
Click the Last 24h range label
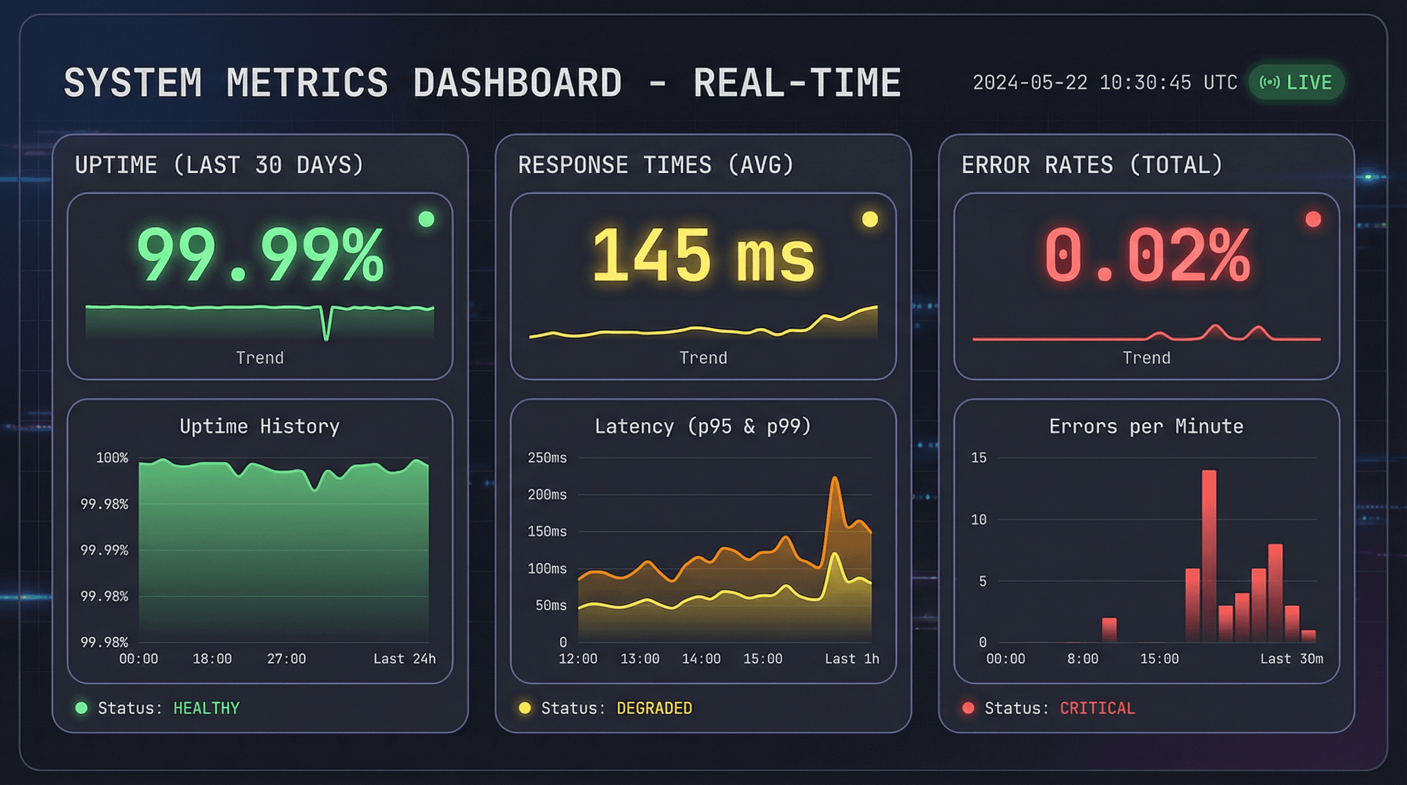(405, 658)
